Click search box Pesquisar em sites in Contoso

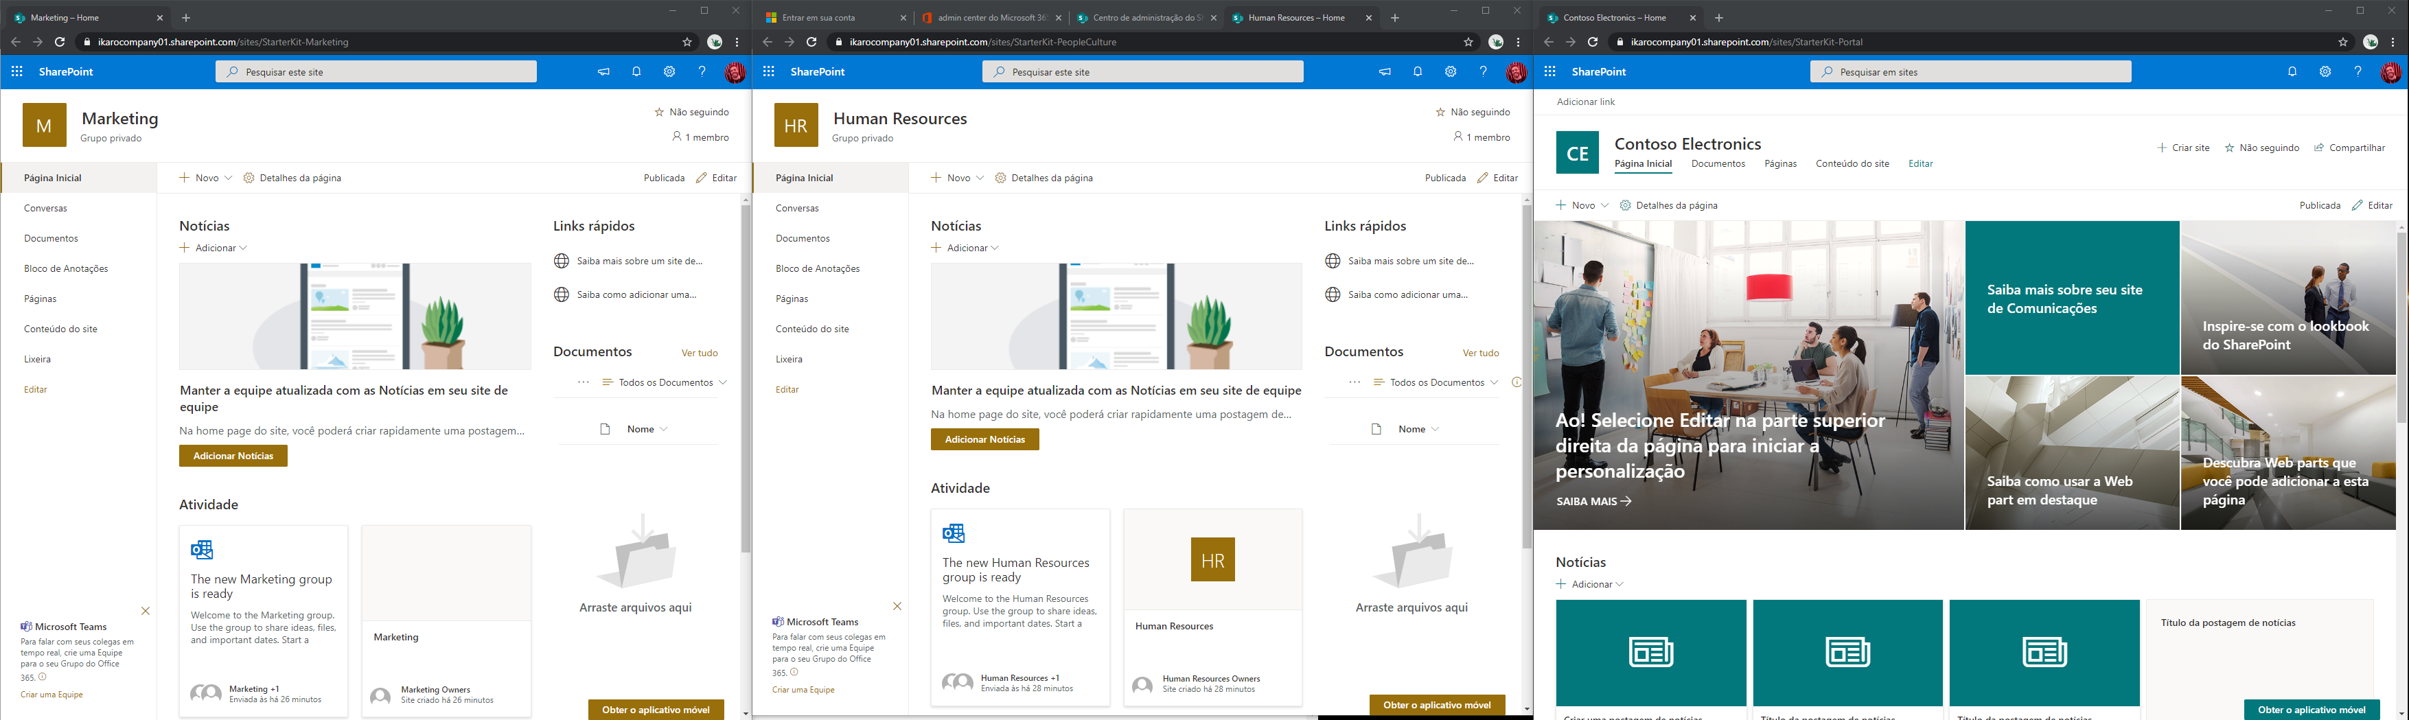pyautogui.click(x=1970, y=72)
